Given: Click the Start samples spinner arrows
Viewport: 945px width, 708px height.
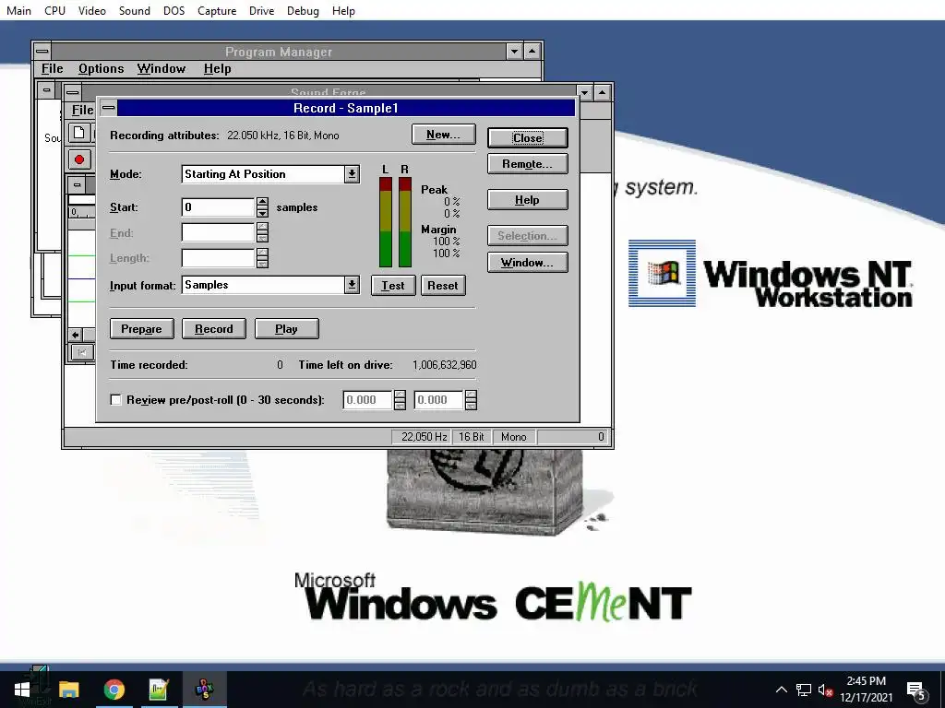Looking at the screenshot, I should [262, 207].
